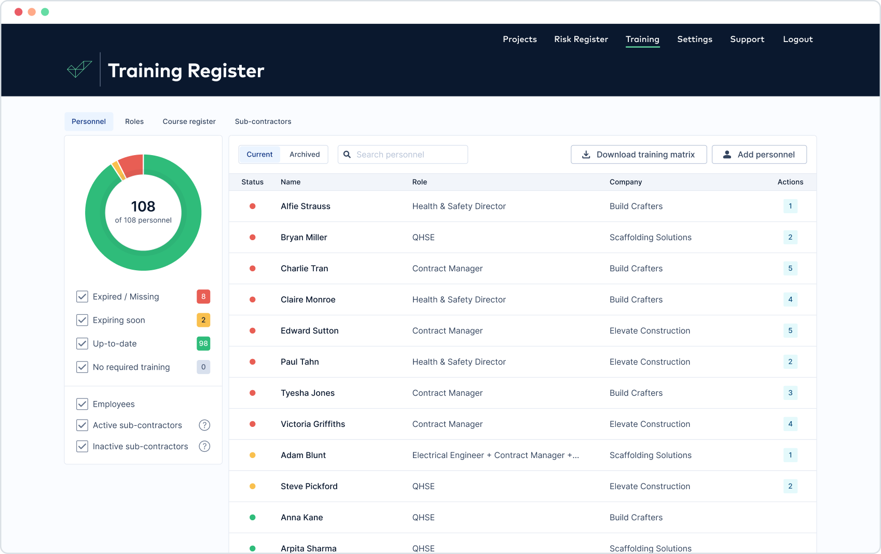Open the Roles tab
Viewport: 881px width, 554px height.
134,121
